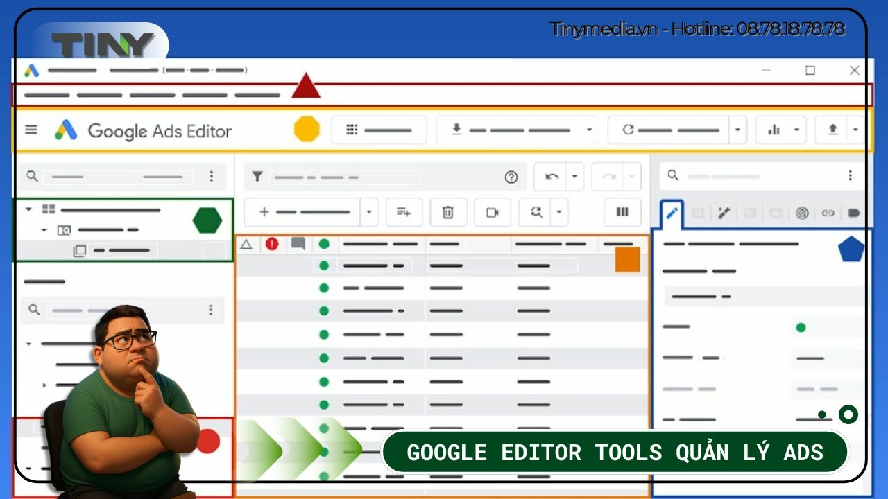The height and width of the screenshot is (499, 888).
Task: Expand the download button dropdown arrow
Action: (589, 130)
